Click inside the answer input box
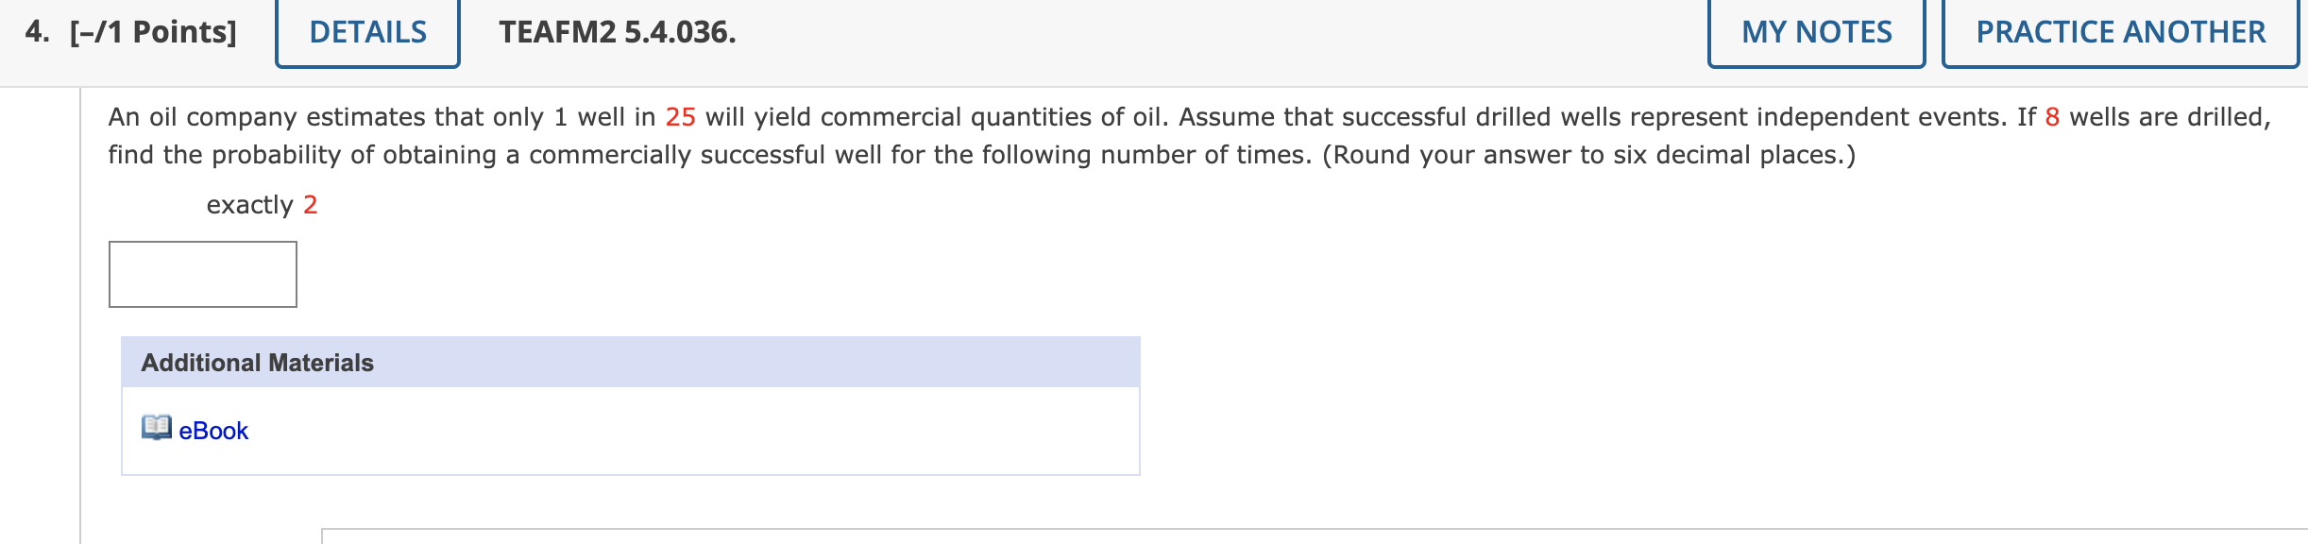This screenshot has height=544, width=2308. (201, 274)
